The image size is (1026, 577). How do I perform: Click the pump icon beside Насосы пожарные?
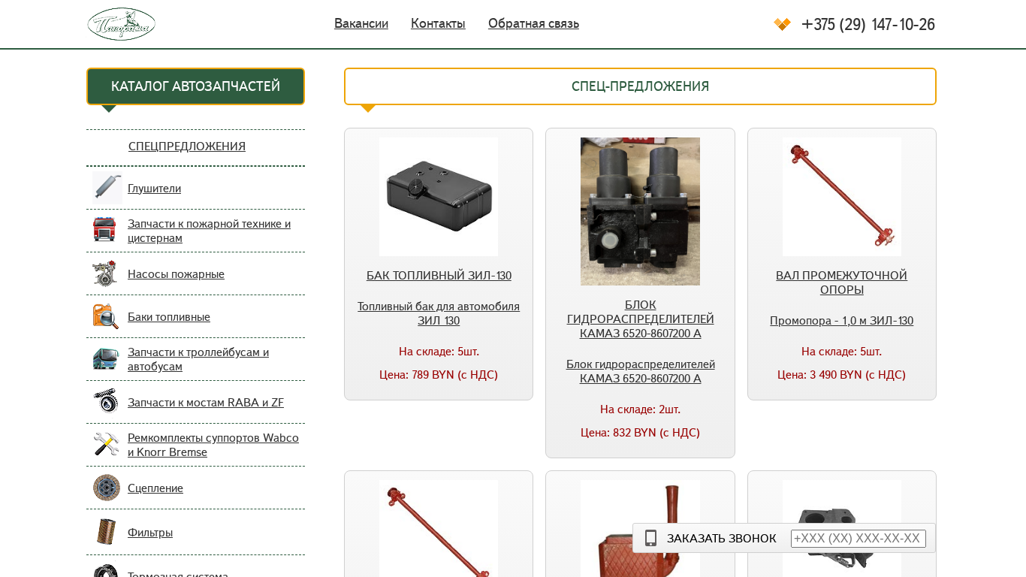(x=105, y=273)
